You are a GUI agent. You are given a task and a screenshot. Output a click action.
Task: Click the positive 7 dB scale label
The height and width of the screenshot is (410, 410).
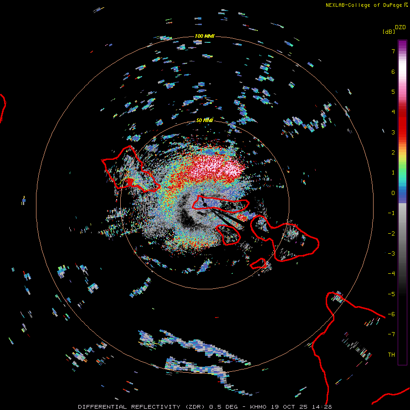[x=393, y=51]
